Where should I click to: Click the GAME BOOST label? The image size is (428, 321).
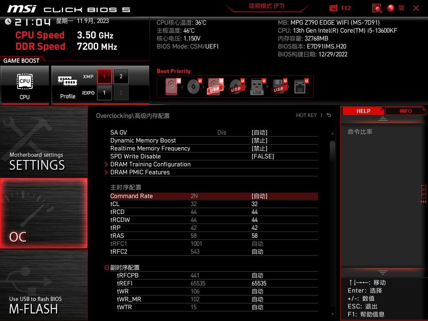click(x=21, y=61)
